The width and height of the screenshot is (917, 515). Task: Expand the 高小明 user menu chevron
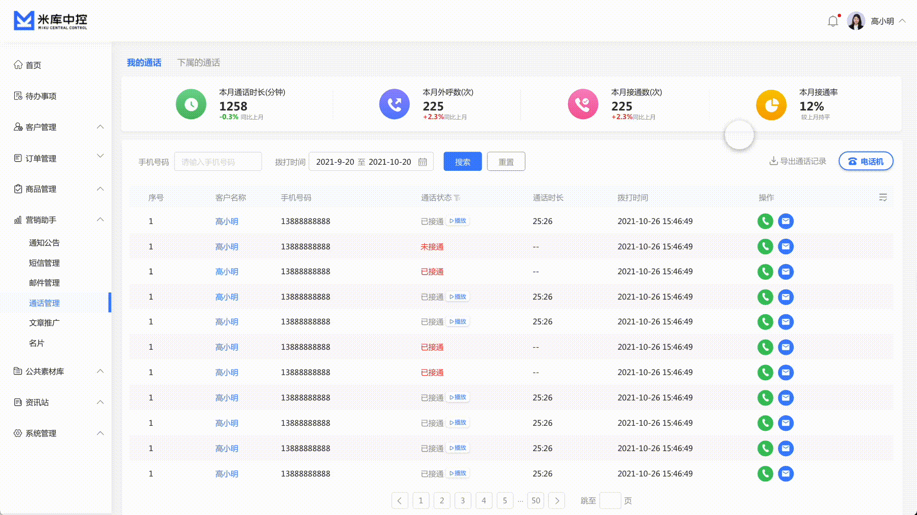[x=902, y=21]
